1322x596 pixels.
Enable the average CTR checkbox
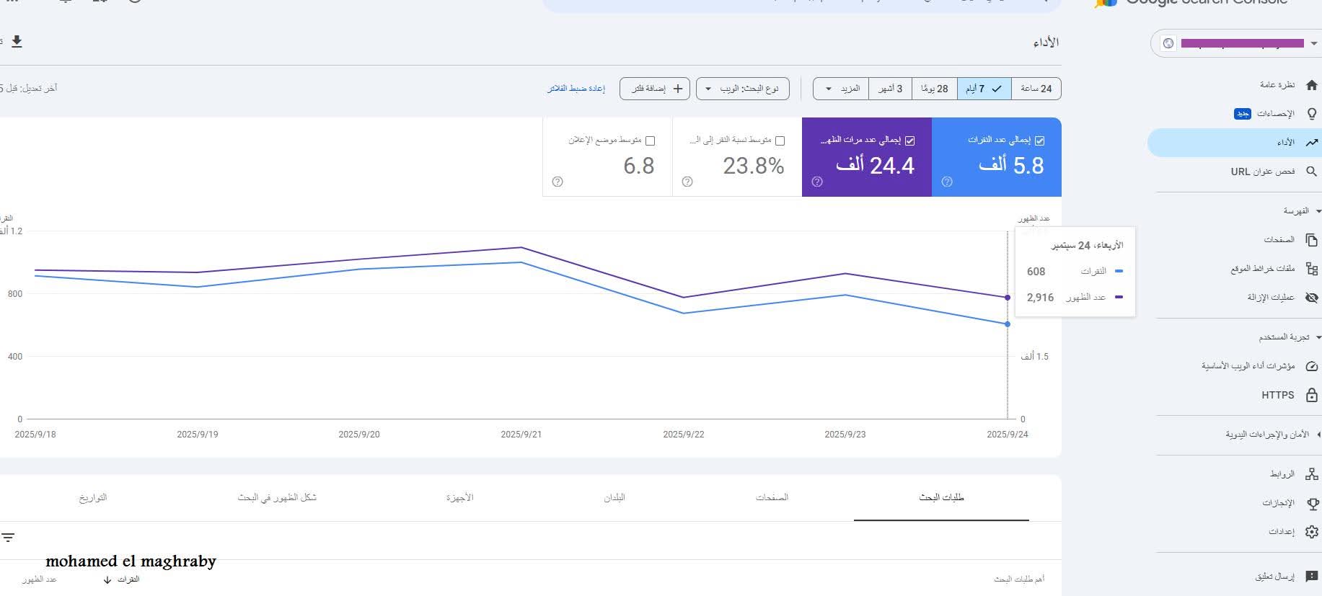click(x=780, y=141)
